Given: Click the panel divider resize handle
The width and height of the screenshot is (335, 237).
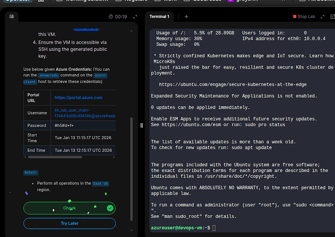Looking at the screenshot, I should (142, 125).
